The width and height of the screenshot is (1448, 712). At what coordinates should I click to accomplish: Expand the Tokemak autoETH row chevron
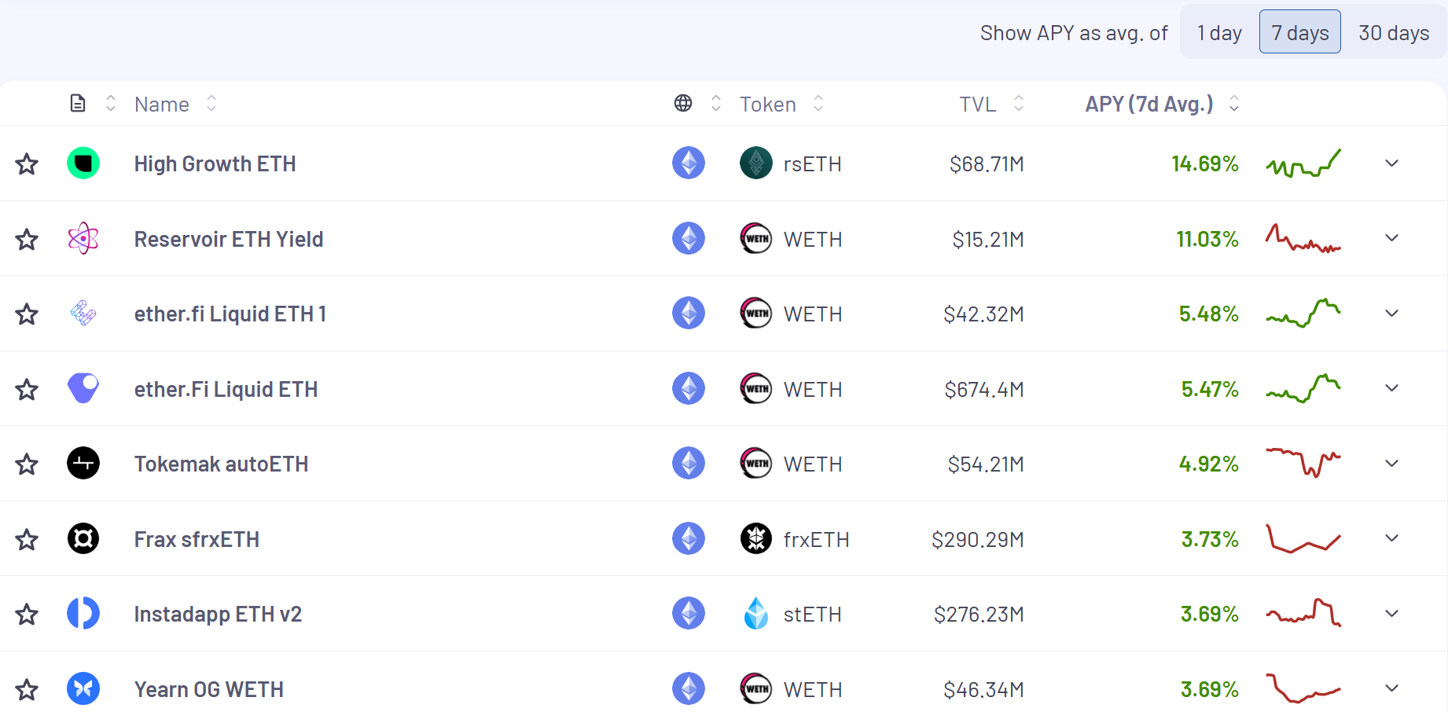point(1391,464)
